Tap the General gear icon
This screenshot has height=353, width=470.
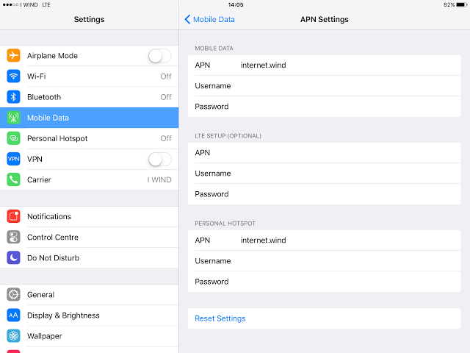[x=13, y=294]
